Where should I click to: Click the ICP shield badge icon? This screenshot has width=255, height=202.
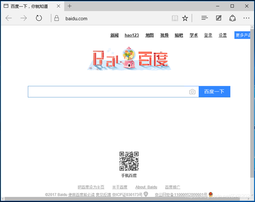pyautogui.click(x=146, y=194)
